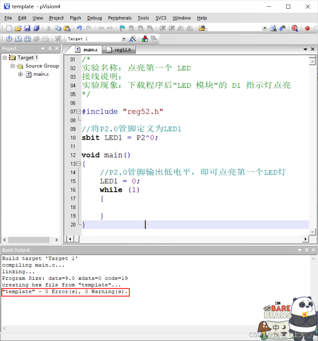This screenshot has height=341, width=318.
Task: Click the Incremental Find binoculars icon
Action: 283,28
